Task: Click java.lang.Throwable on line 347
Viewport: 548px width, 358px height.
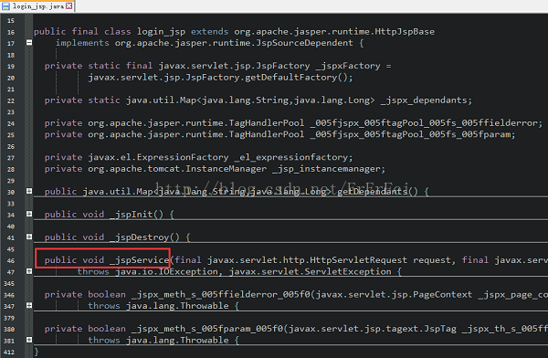Action: click(x=177, y=306)
